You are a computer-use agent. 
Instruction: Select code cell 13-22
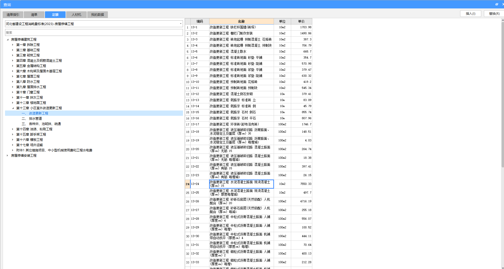pos(200,167)
